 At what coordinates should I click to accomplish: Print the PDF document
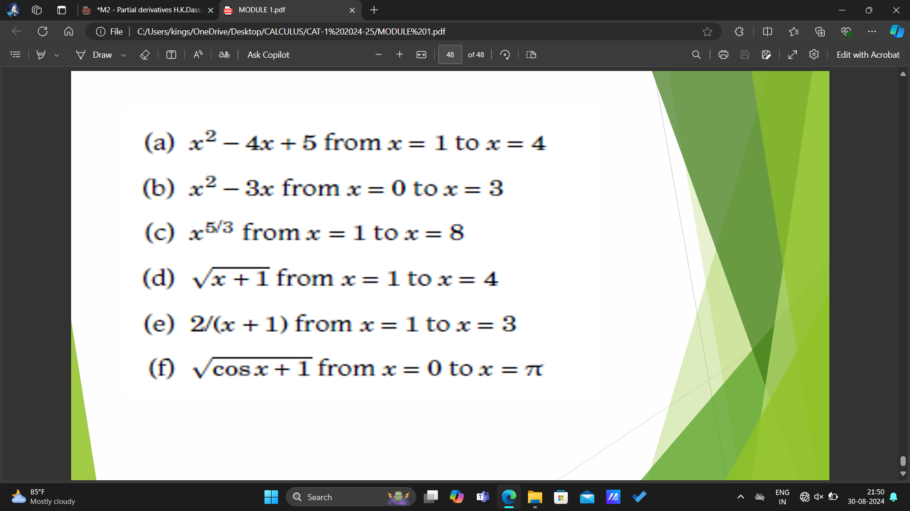pyautogui.click(x=723, y=55)
